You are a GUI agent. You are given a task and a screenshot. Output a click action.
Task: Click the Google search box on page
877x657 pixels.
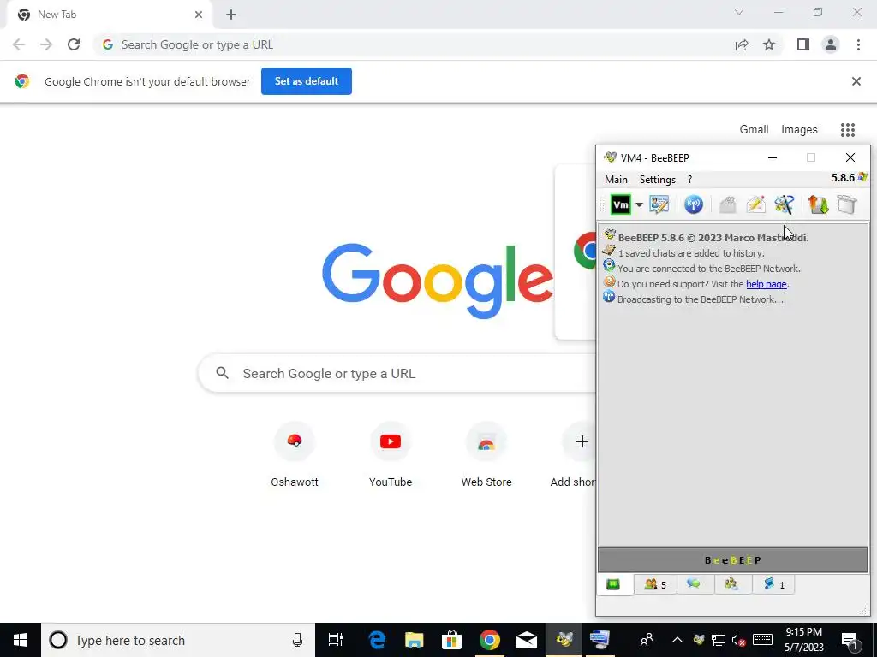pos(397,373)
